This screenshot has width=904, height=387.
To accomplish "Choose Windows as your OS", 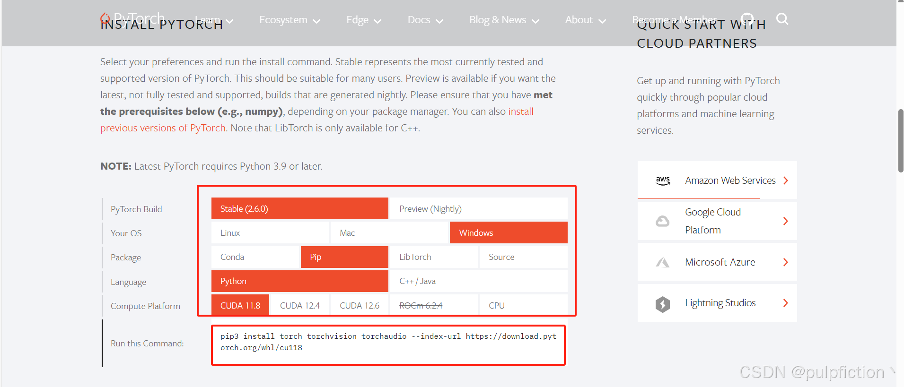I will pyautogui.click(x=509, y=232).
